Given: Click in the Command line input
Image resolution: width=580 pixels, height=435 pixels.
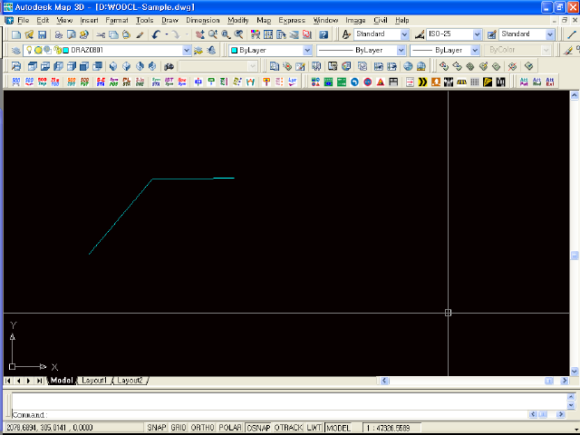Looking at the screenshot, I should 288,415.
